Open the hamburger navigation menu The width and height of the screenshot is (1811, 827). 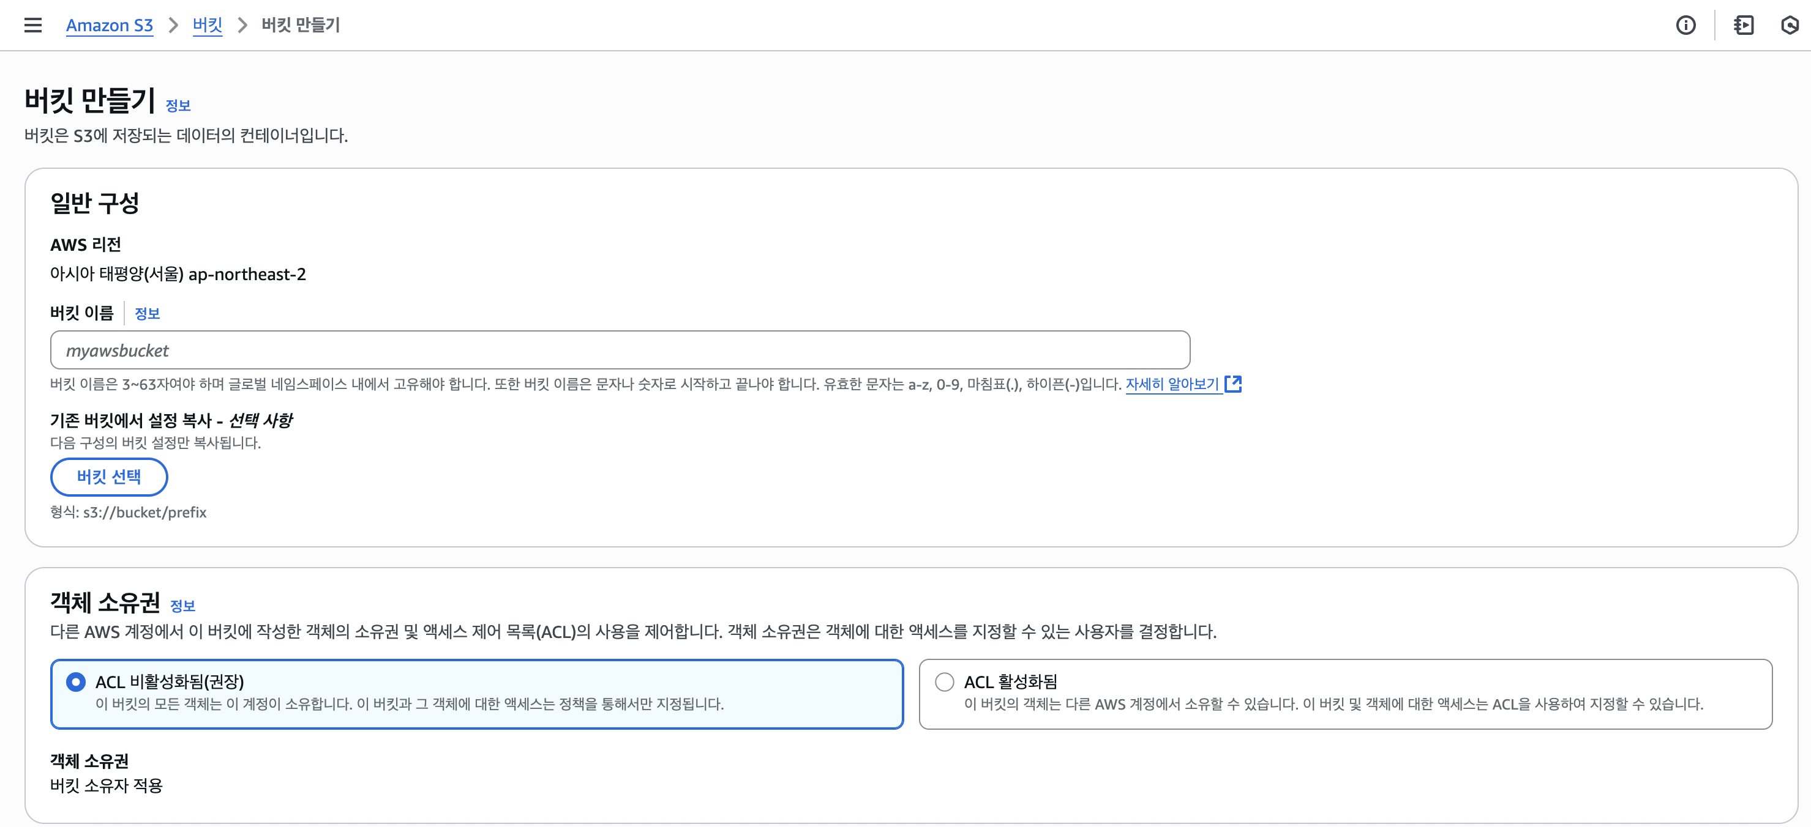point(32,25)
